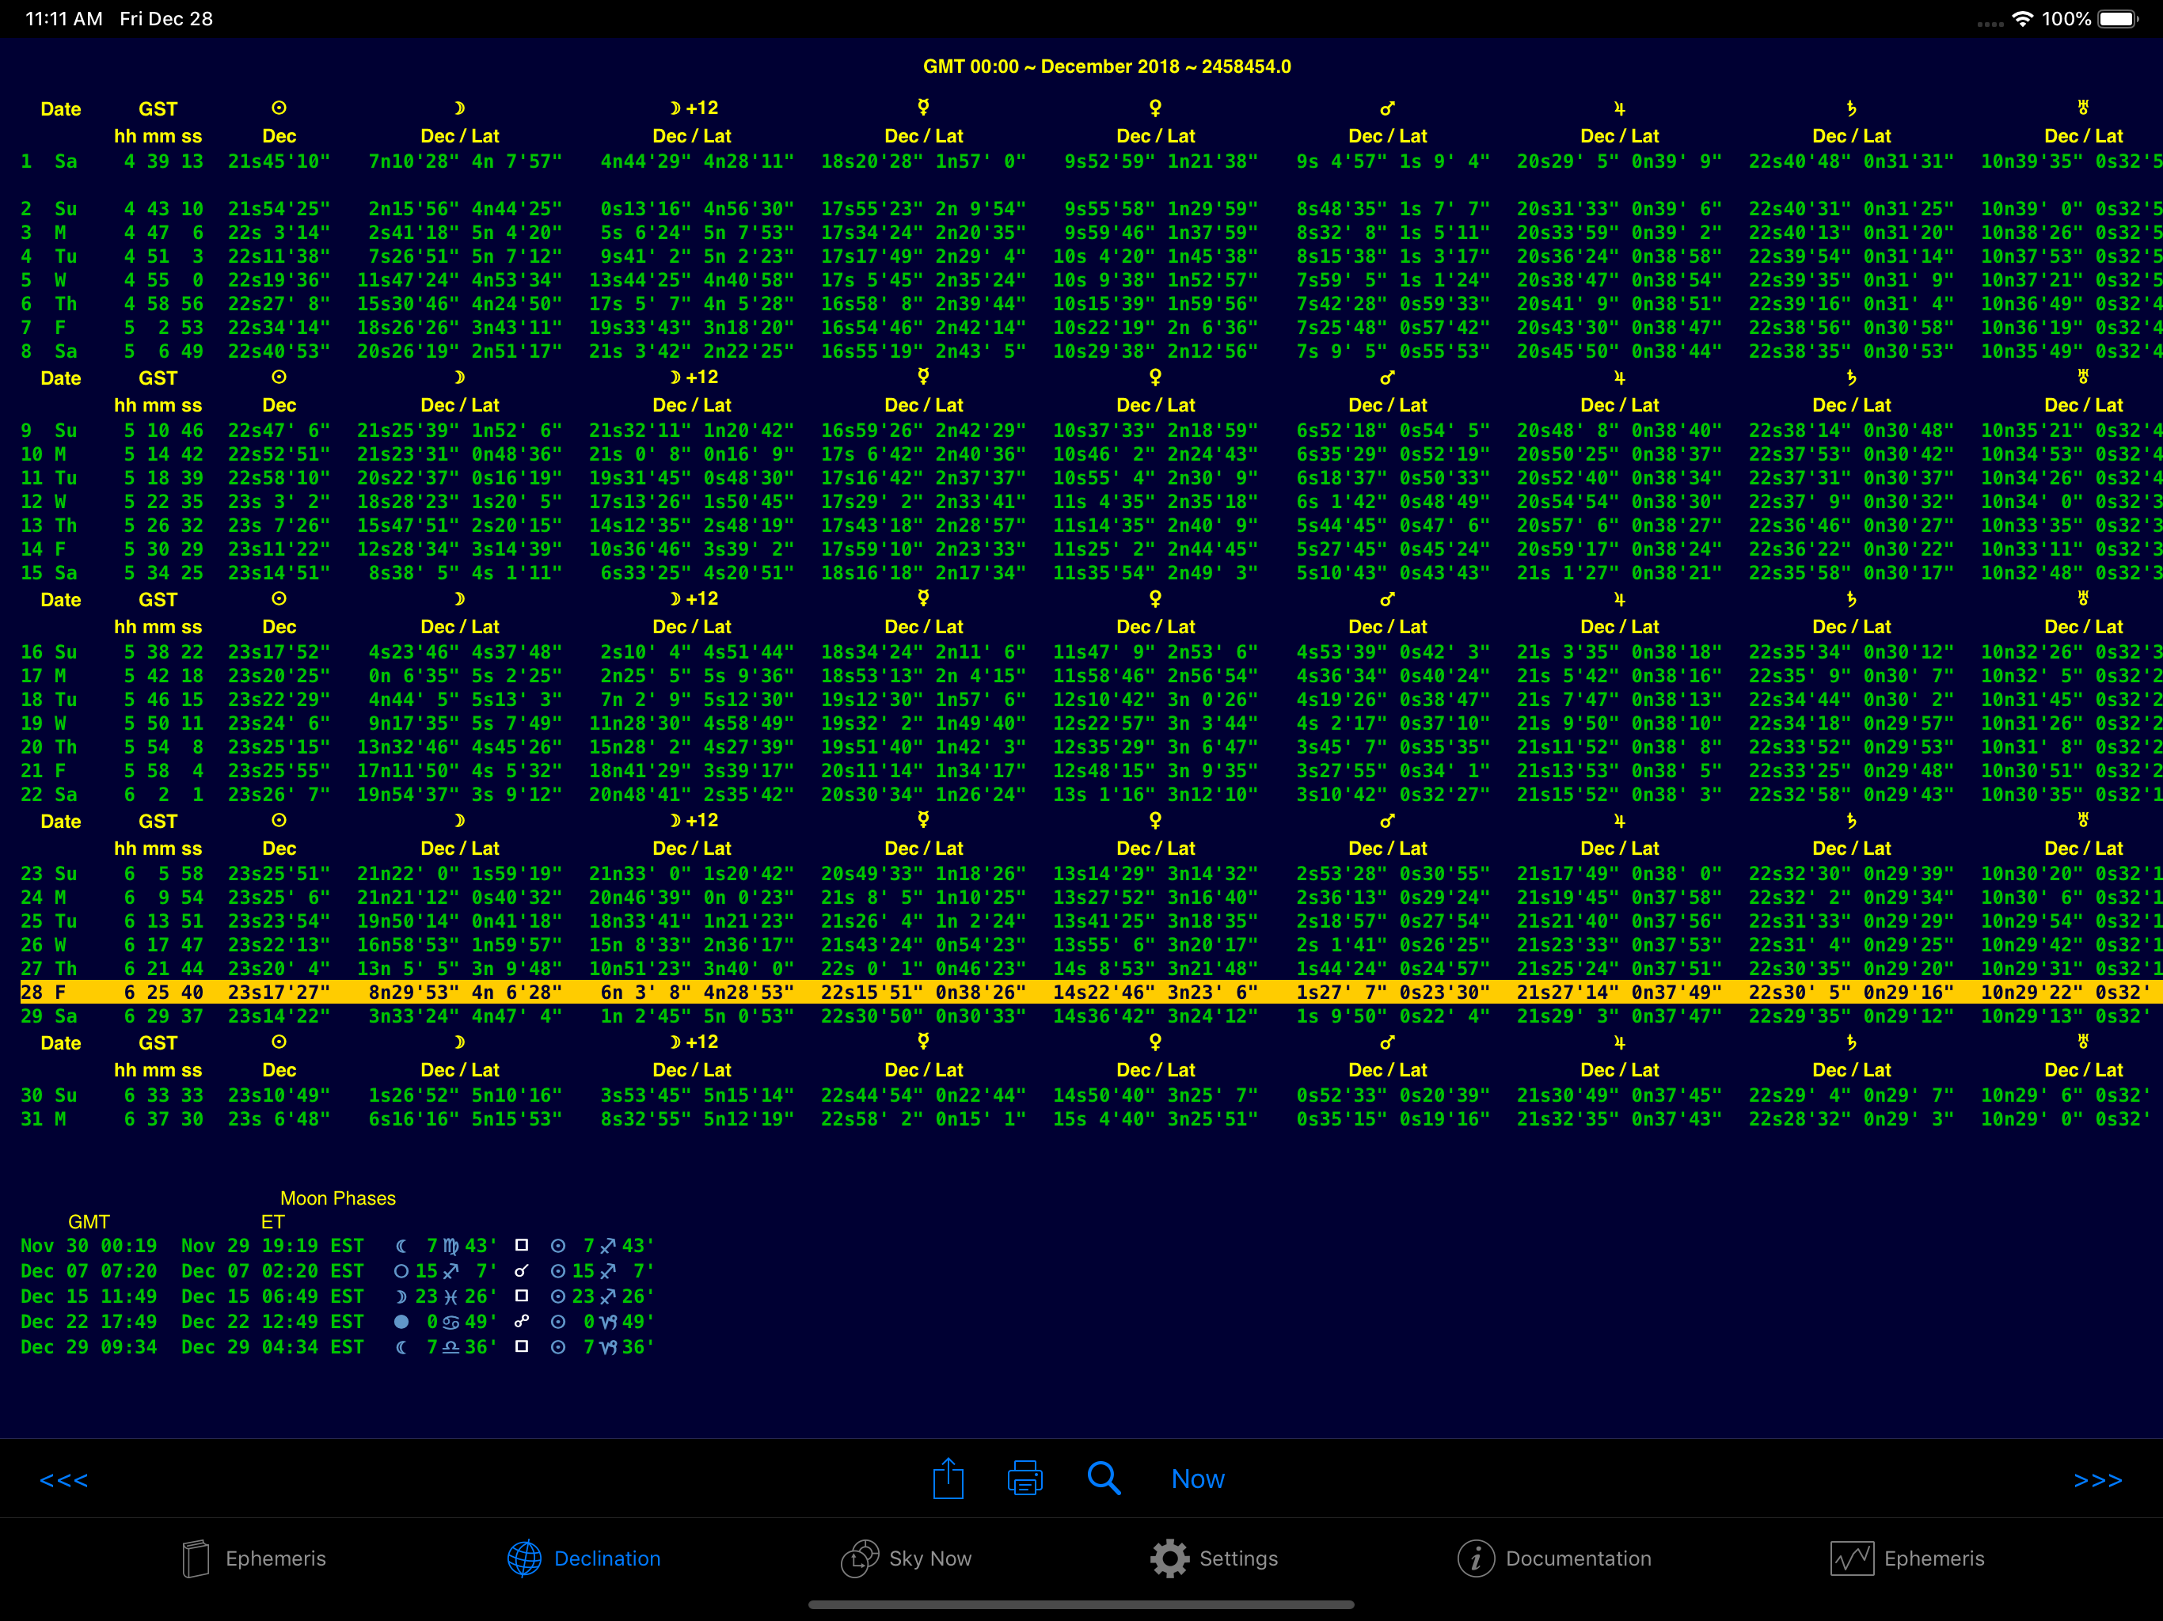Tap the battery indicator in status bar
Image resolution: width=2163 pixels, height=1621 pixels.
click(2119, 18)
